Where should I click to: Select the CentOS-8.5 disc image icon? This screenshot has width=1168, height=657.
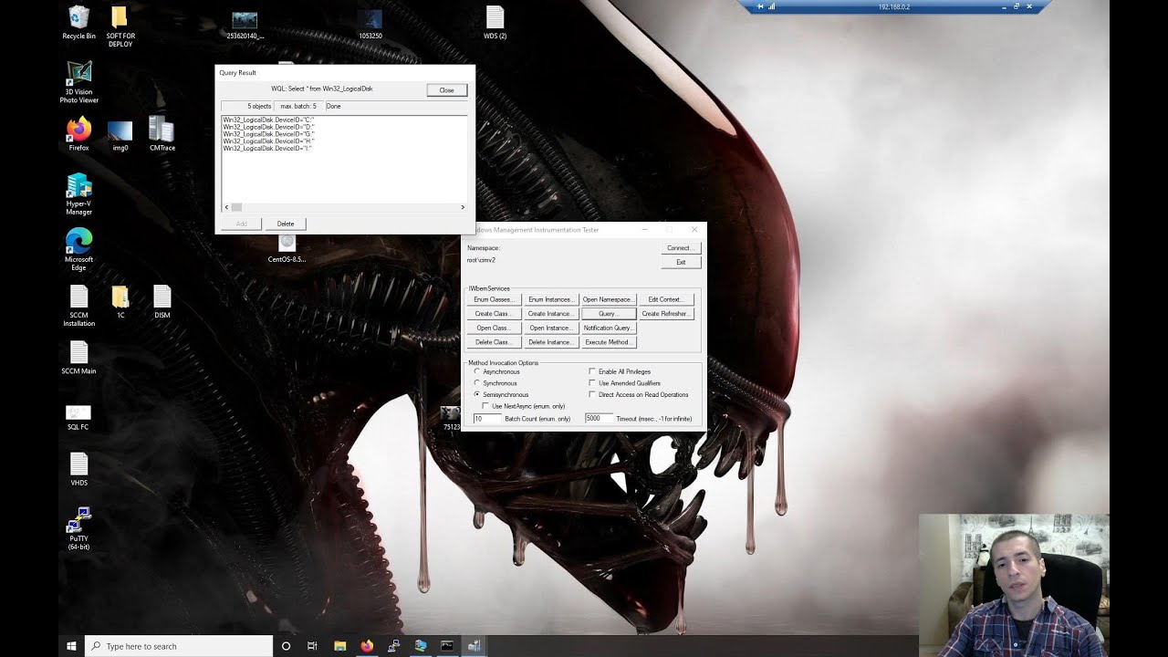coord(287,248)
